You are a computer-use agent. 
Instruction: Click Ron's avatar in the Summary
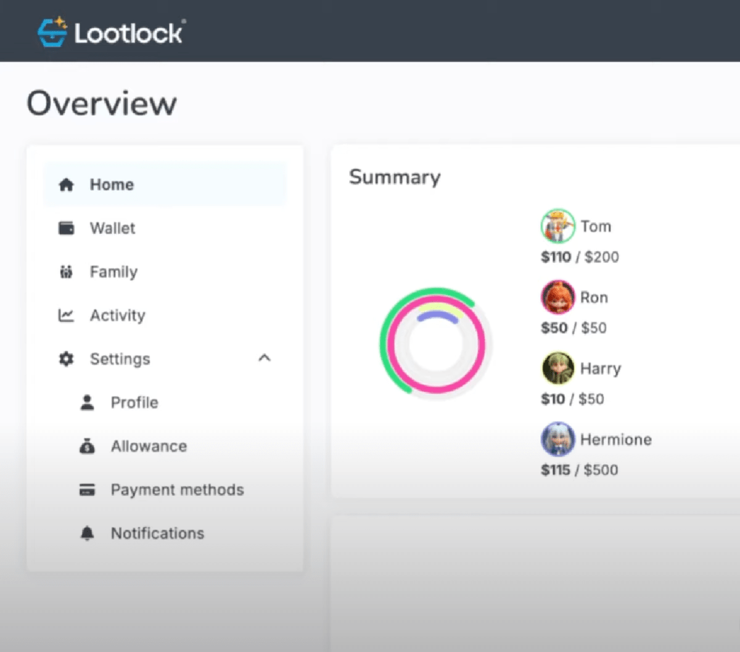[557, 297]
